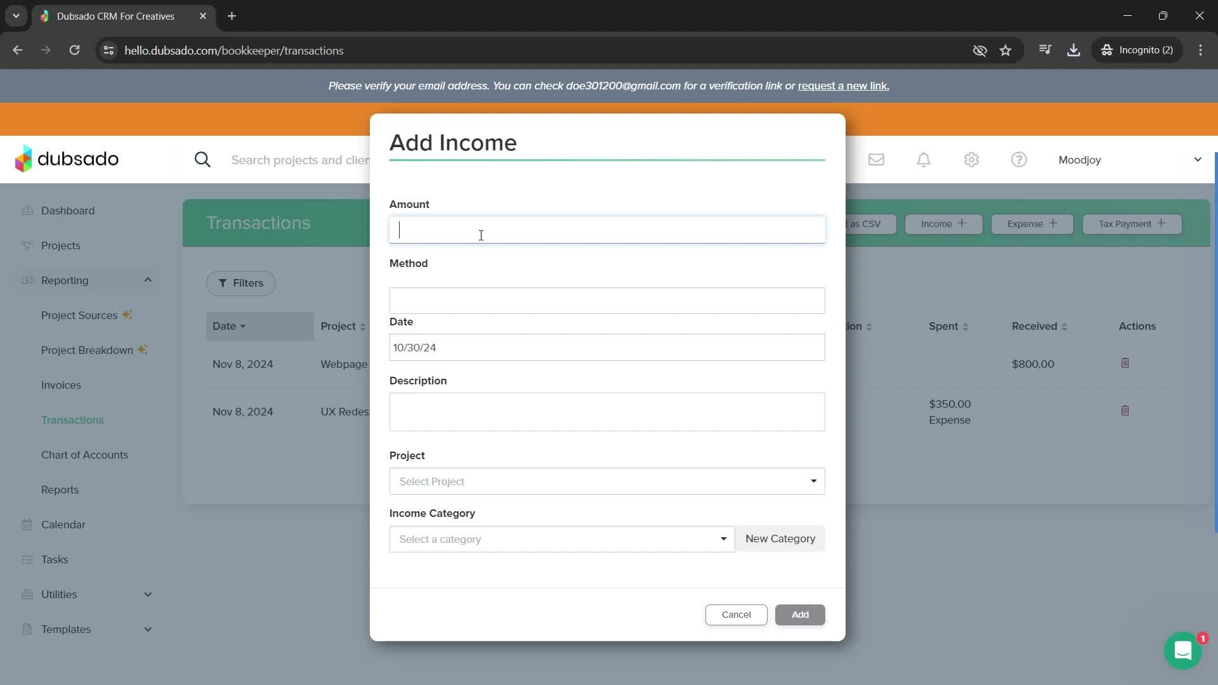The width and height of the screenshot is (1218, 685).
Task: Click the Date field showing 10/30/24
Action: click(x=607, y=348)
